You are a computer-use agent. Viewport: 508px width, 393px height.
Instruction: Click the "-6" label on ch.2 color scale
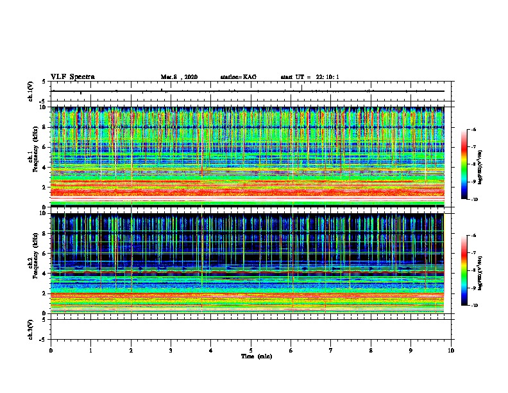pos(473,236)
